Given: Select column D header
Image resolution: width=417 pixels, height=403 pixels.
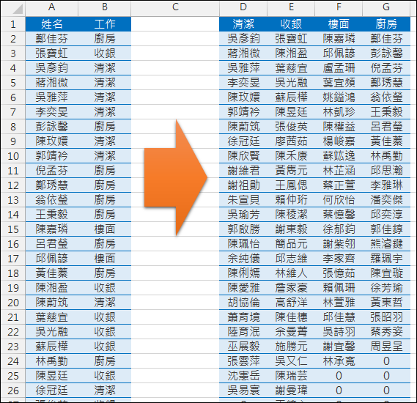Looking at the screenshot, I should click(x=243, y=7).
